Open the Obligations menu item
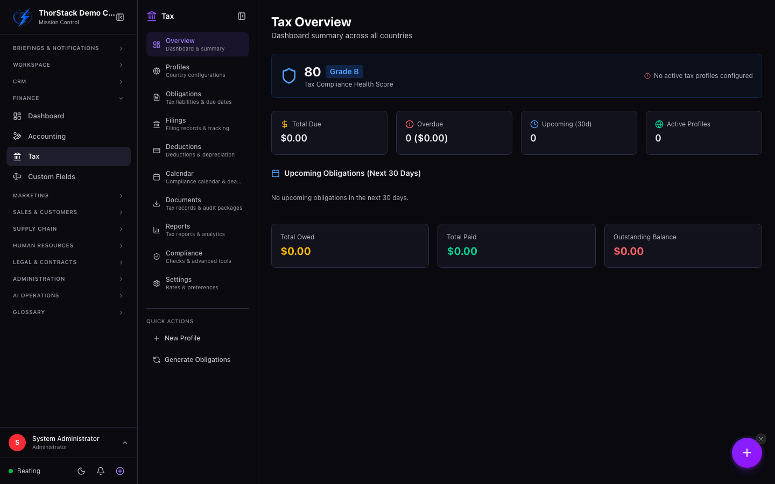Viewport: 775px width, 484px height. (198, 97)
